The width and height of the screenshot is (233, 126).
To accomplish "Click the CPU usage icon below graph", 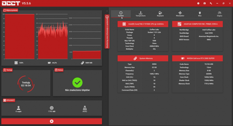I will pyautogui.click(x=16, y=63).
